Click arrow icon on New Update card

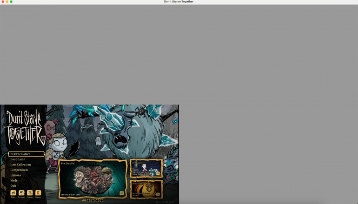158,173
